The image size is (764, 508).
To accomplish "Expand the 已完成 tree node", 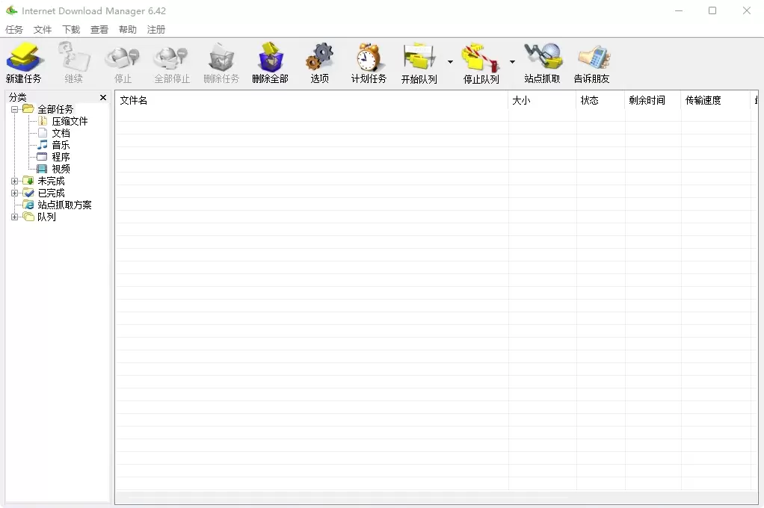I will 15,193.
